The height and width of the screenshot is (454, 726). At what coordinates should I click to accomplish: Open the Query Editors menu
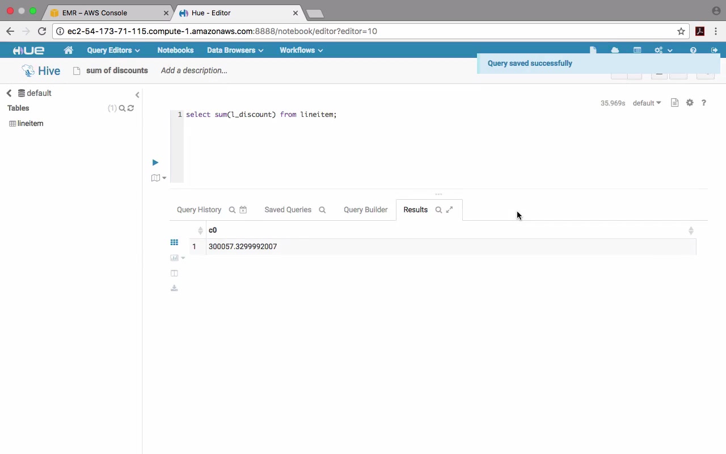click(113, 50)
